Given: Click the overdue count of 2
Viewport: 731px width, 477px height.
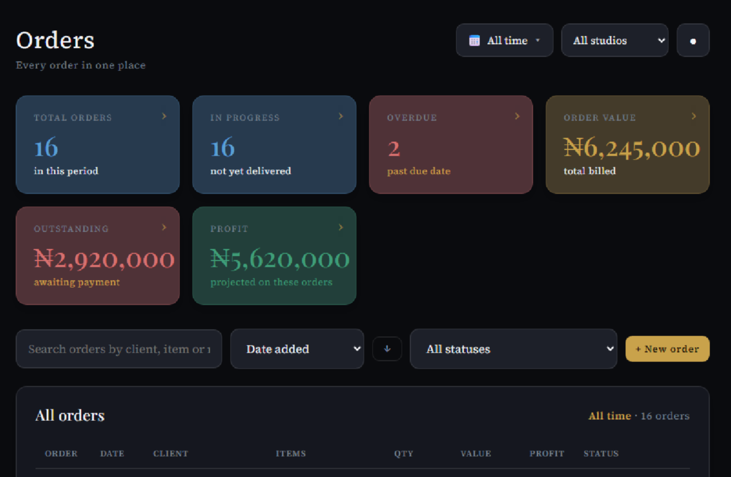Looking at the screenshot, I should [x=394, y=149].
